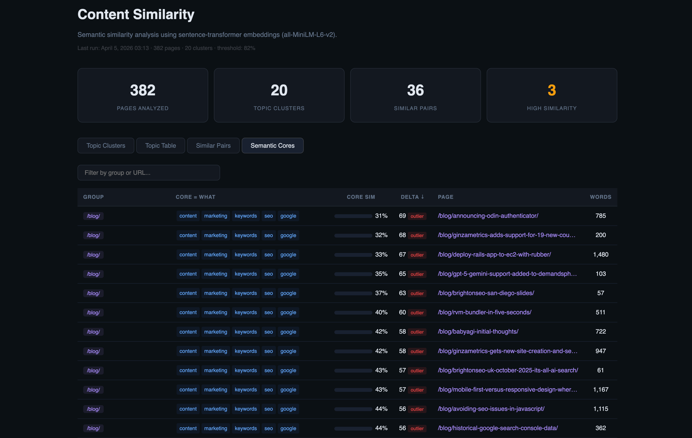Select the content tag in the first row
The width and height of the screenshot is (692, 438).
188,216
